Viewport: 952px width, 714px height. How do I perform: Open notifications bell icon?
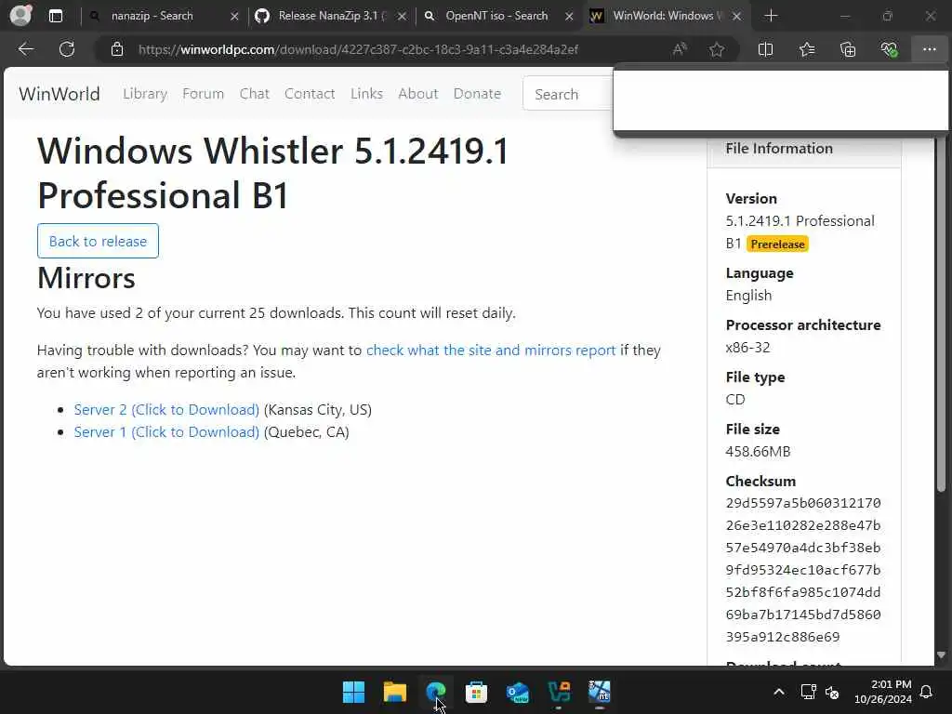[x=927, y=692]
